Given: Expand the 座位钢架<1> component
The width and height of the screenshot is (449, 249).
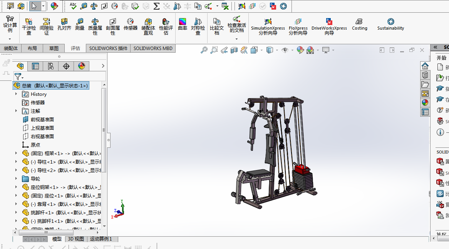Looking at the screenshot, I should 16,187.
